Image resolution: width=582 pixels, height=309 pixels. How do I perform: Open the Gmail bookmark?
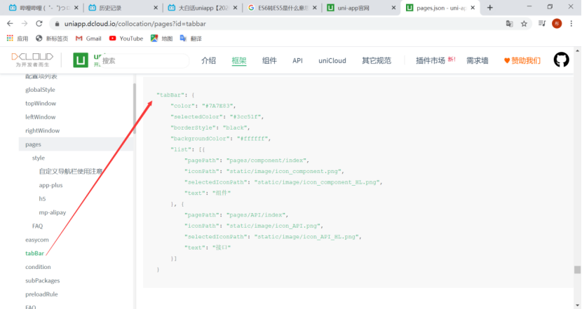click(x=88, y=39)
